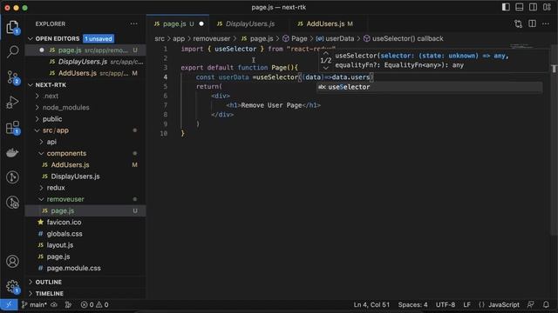The image size is (558, 313).
Task: Open the Accounts icon in activity bar
Action: pyautogui.click(x=12, y=261)
